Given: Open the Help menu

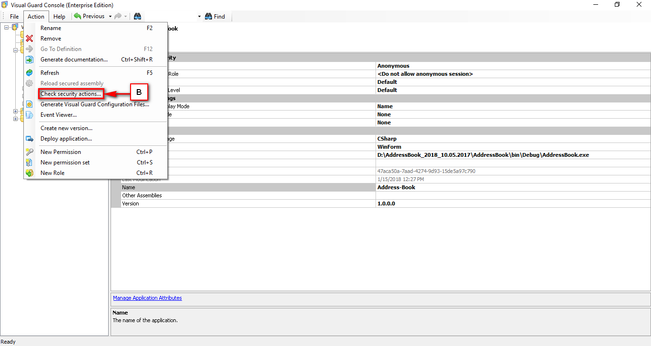Looking at the screenshot, I should tap(59, 16).
